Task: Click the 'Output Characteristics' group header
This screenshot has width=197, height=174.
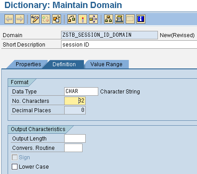Action: 38,129
